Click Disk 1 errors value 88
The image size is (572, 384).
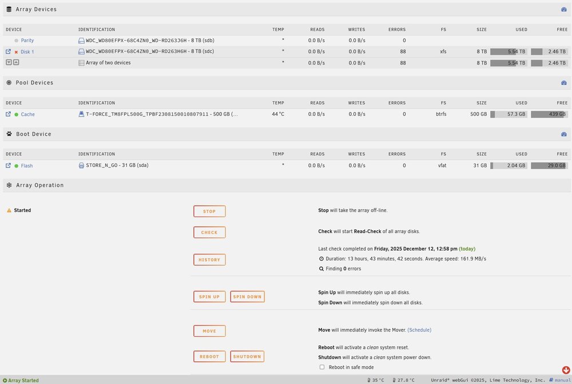(403, 52)
